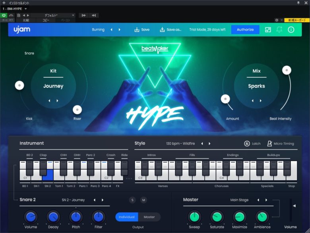Click the C4 key on style keyboard

coord(221,177)
